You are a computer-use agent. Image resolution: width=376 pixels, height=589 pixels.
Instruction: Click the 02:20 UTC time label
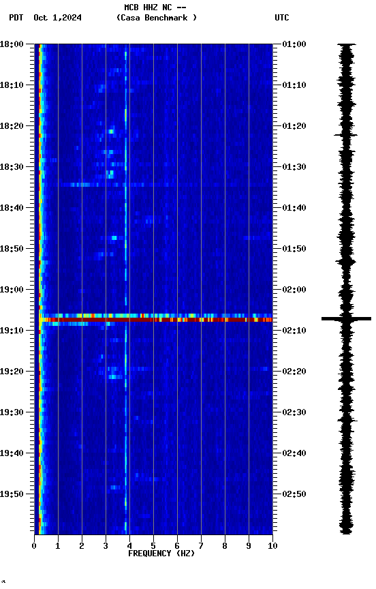tap(294, 372)
